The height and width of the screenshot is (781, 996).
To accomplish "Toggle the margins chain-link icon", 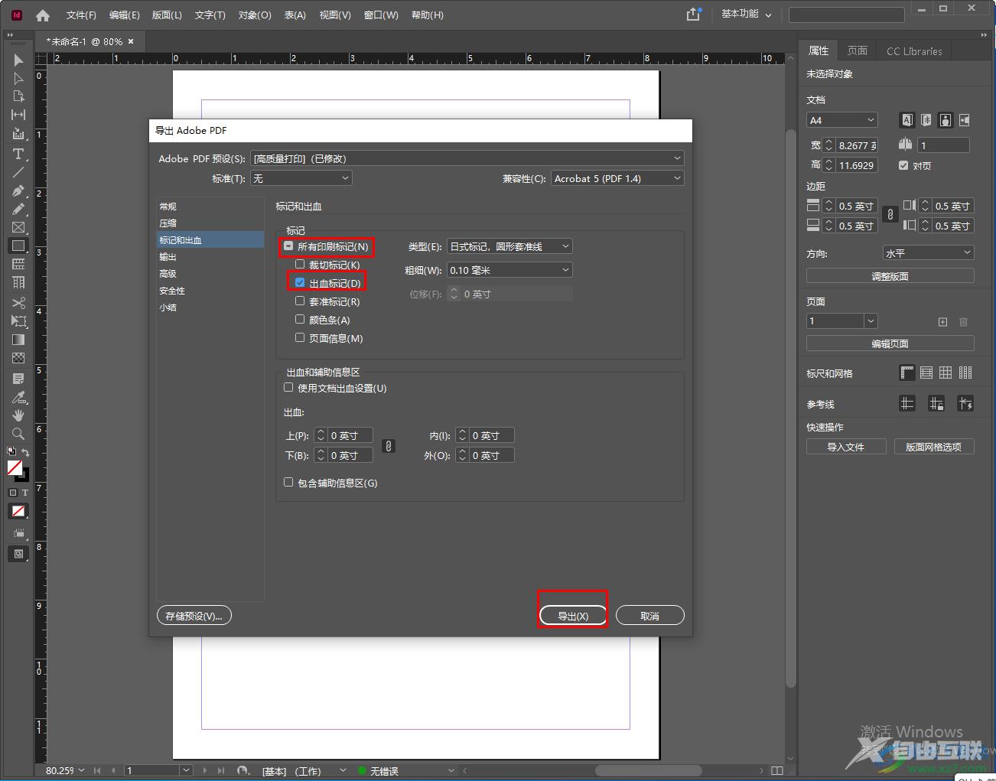I will [x=890, y=215].
